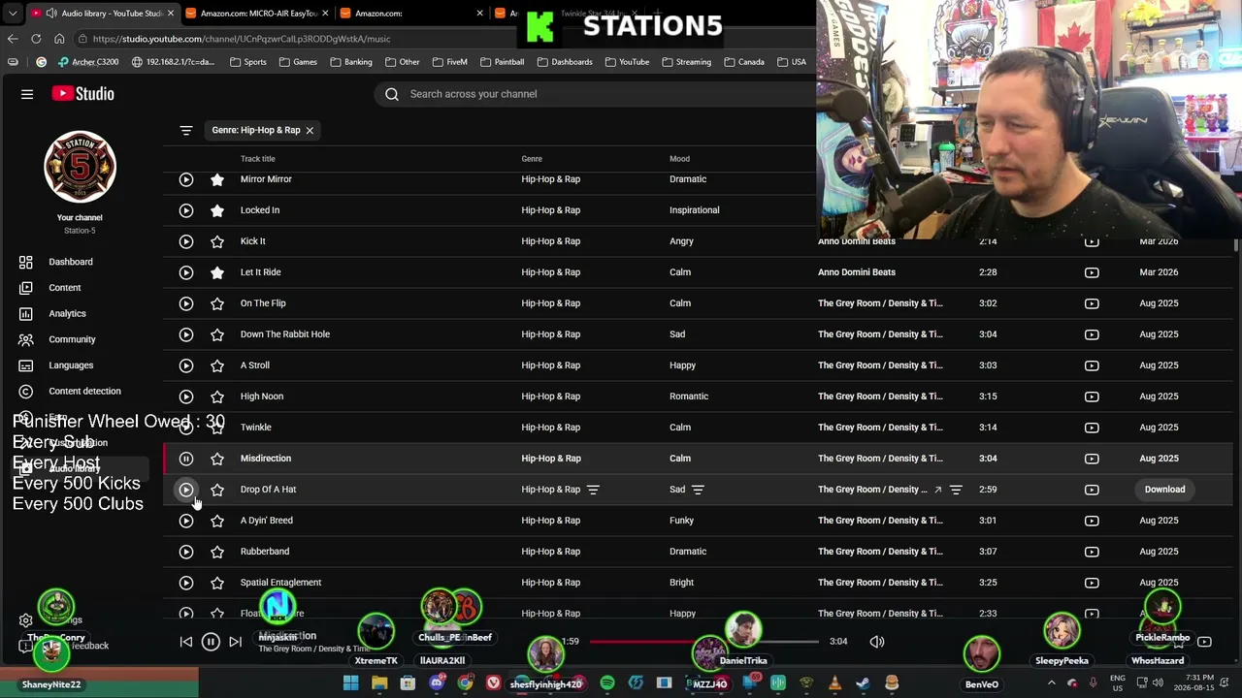Image resolution: width=1242 pixels, height=698 pixels.
Task: Seek in the track progress bar
Action: pyautogui.click(x=703, y=642)
